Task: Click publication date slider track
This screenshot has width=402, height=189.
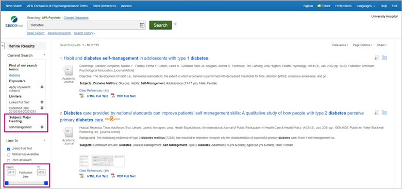Action: (26, 183)
